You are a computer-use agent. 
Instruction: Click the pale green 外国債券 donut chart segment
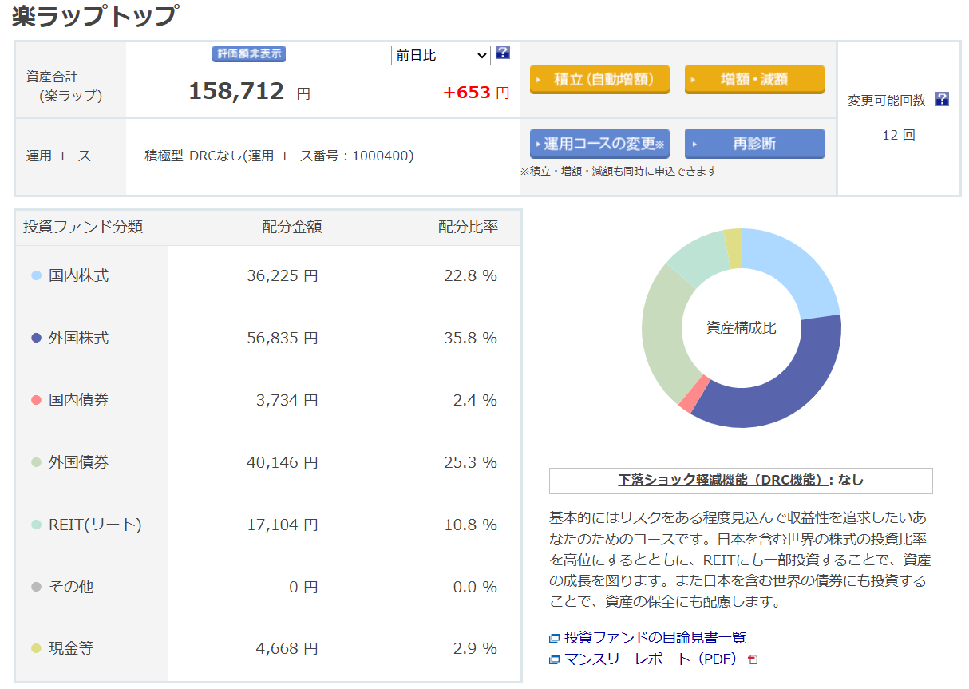tap(664, 335)
